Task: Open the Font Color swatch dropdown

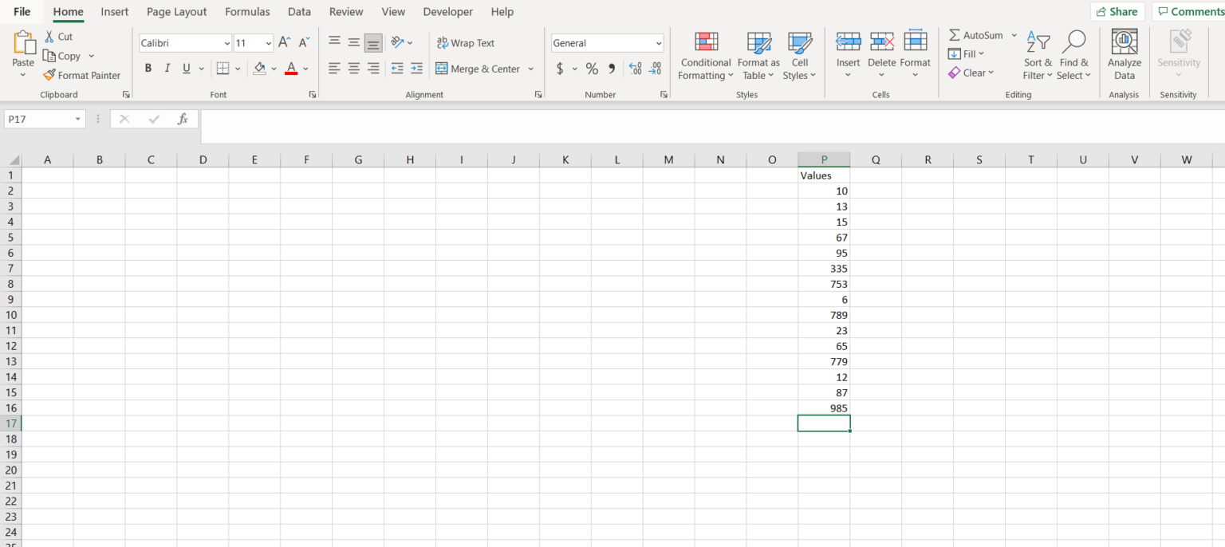Action: 305,69
